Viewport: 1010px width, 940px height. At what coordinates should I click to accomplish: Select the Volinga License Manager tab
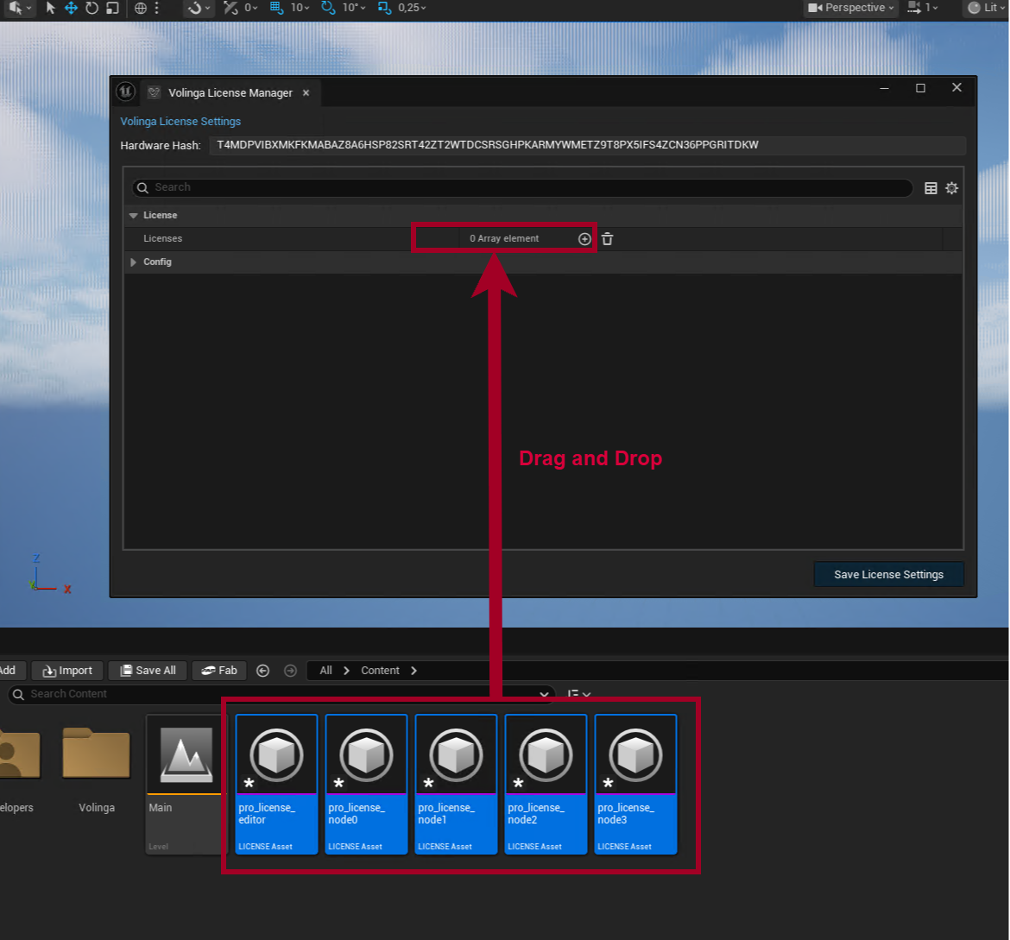pyautogui.click(x=230, y=93)
